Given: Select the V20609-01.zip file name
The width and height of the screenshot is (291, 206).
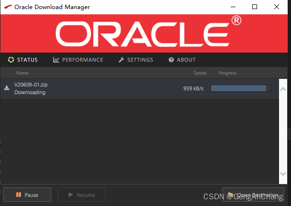Looking at the screenshot, I should [x=31, y=85].
